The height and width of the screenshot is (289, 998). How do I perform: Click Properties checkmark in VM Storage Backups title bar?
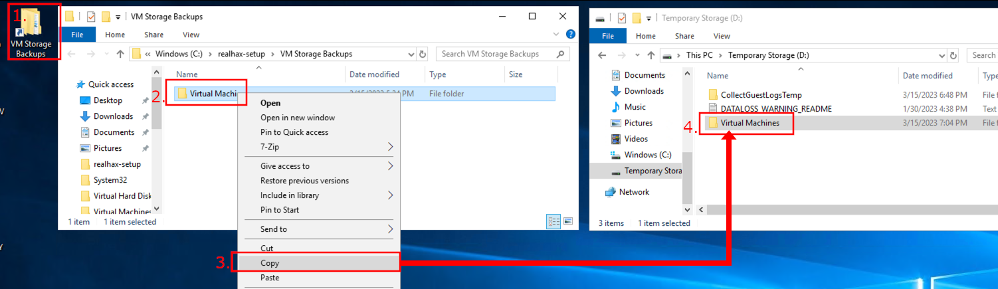91,17
